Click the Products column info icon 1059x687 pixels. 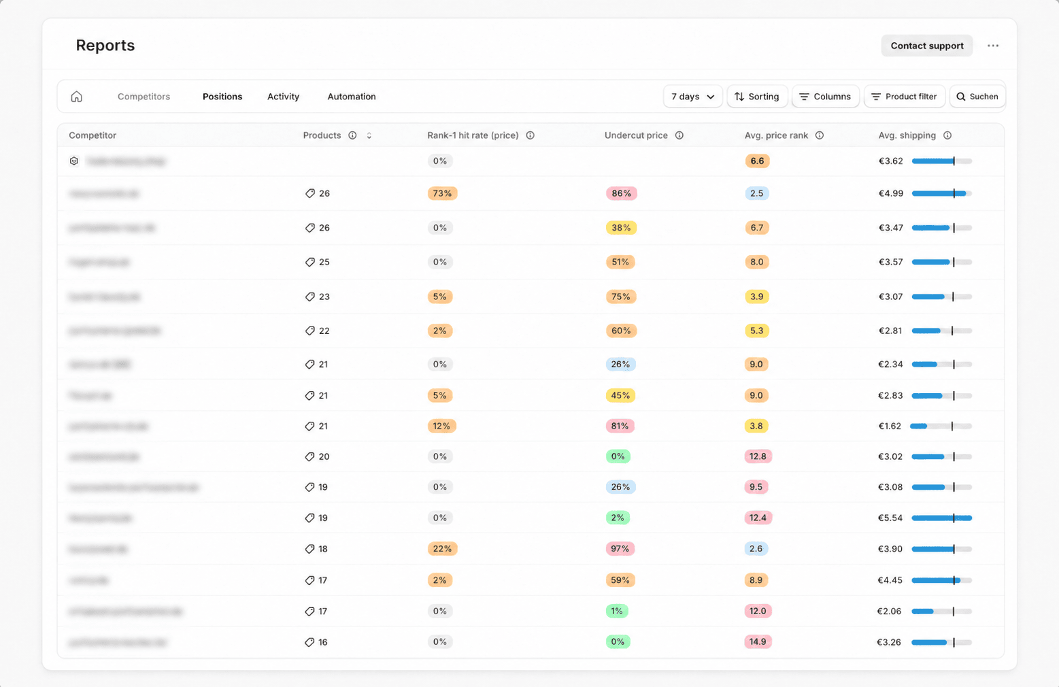point(352,135)
